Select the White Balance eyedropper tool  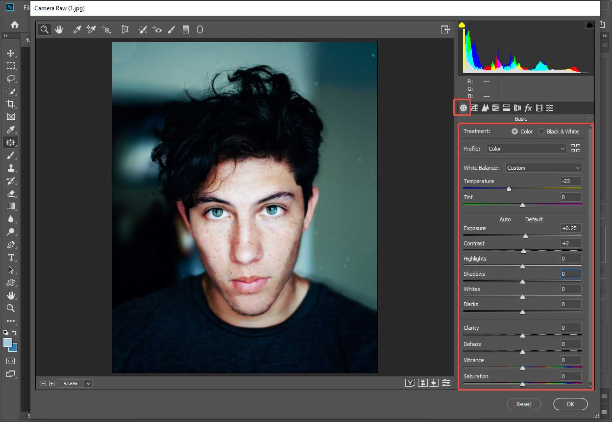(76, 29)
